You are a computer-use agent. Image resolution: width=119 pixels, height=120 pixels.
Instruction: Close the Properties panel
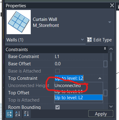point(112,5)
